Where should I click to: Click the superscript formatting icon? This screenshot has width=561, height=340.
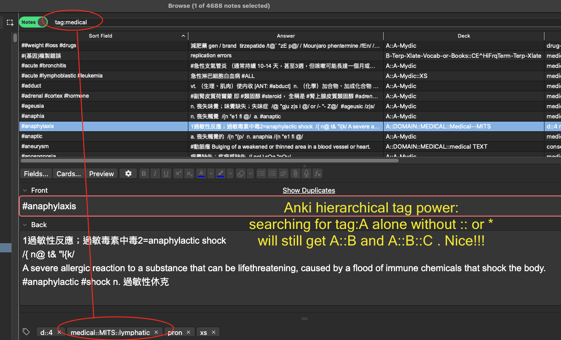pos(178,173)
